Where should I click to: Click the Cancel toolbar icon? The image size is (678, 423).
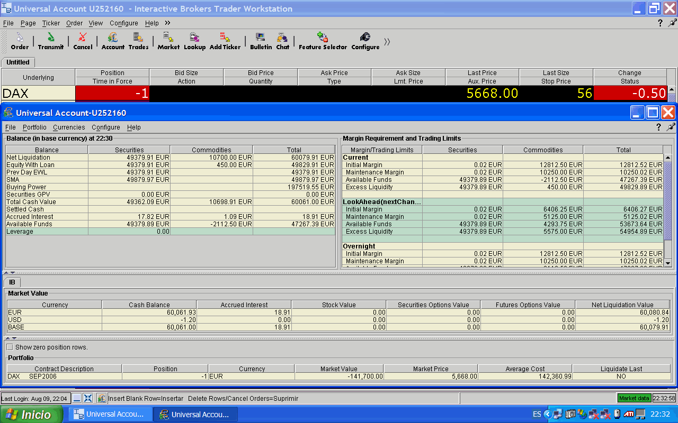(83, 41)
